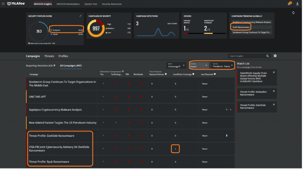Unpin the DarkSide Ransomware campaign row
Screen dimensions: 303x169
coord(227,136)
